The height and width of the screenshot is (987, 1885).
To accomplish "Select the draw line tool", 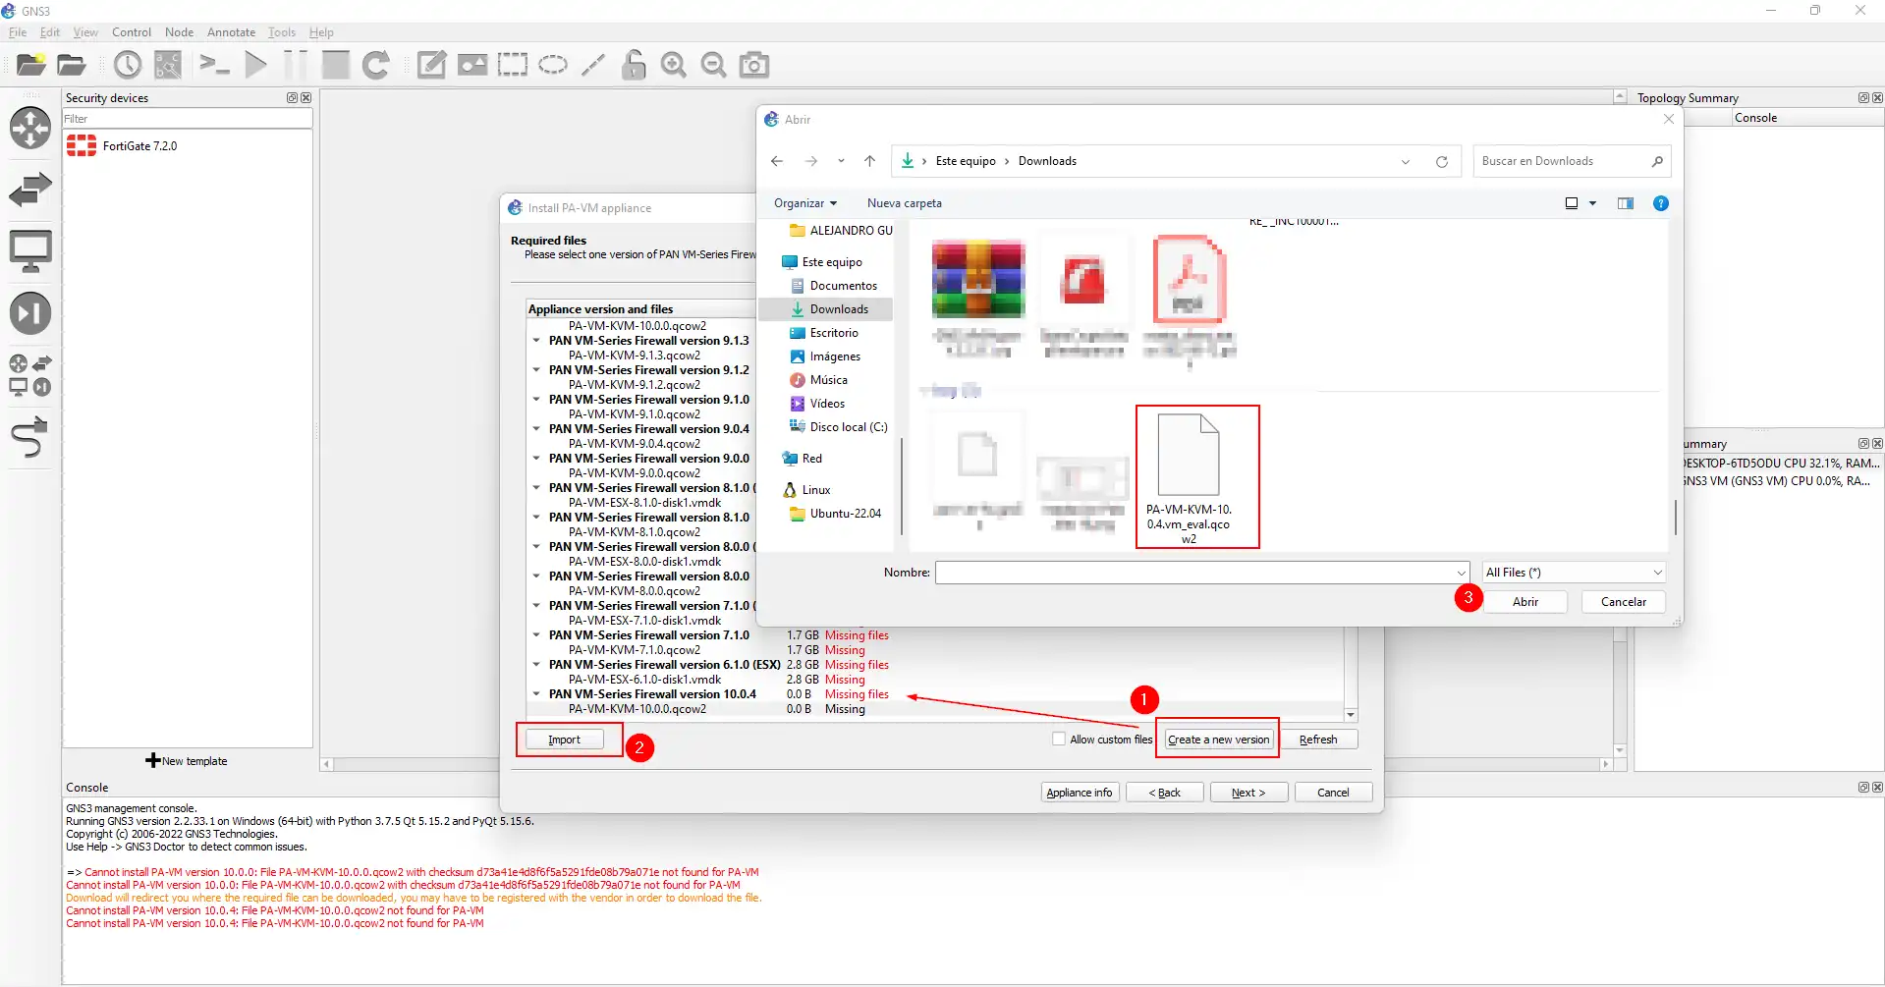I will coord(593,65).
